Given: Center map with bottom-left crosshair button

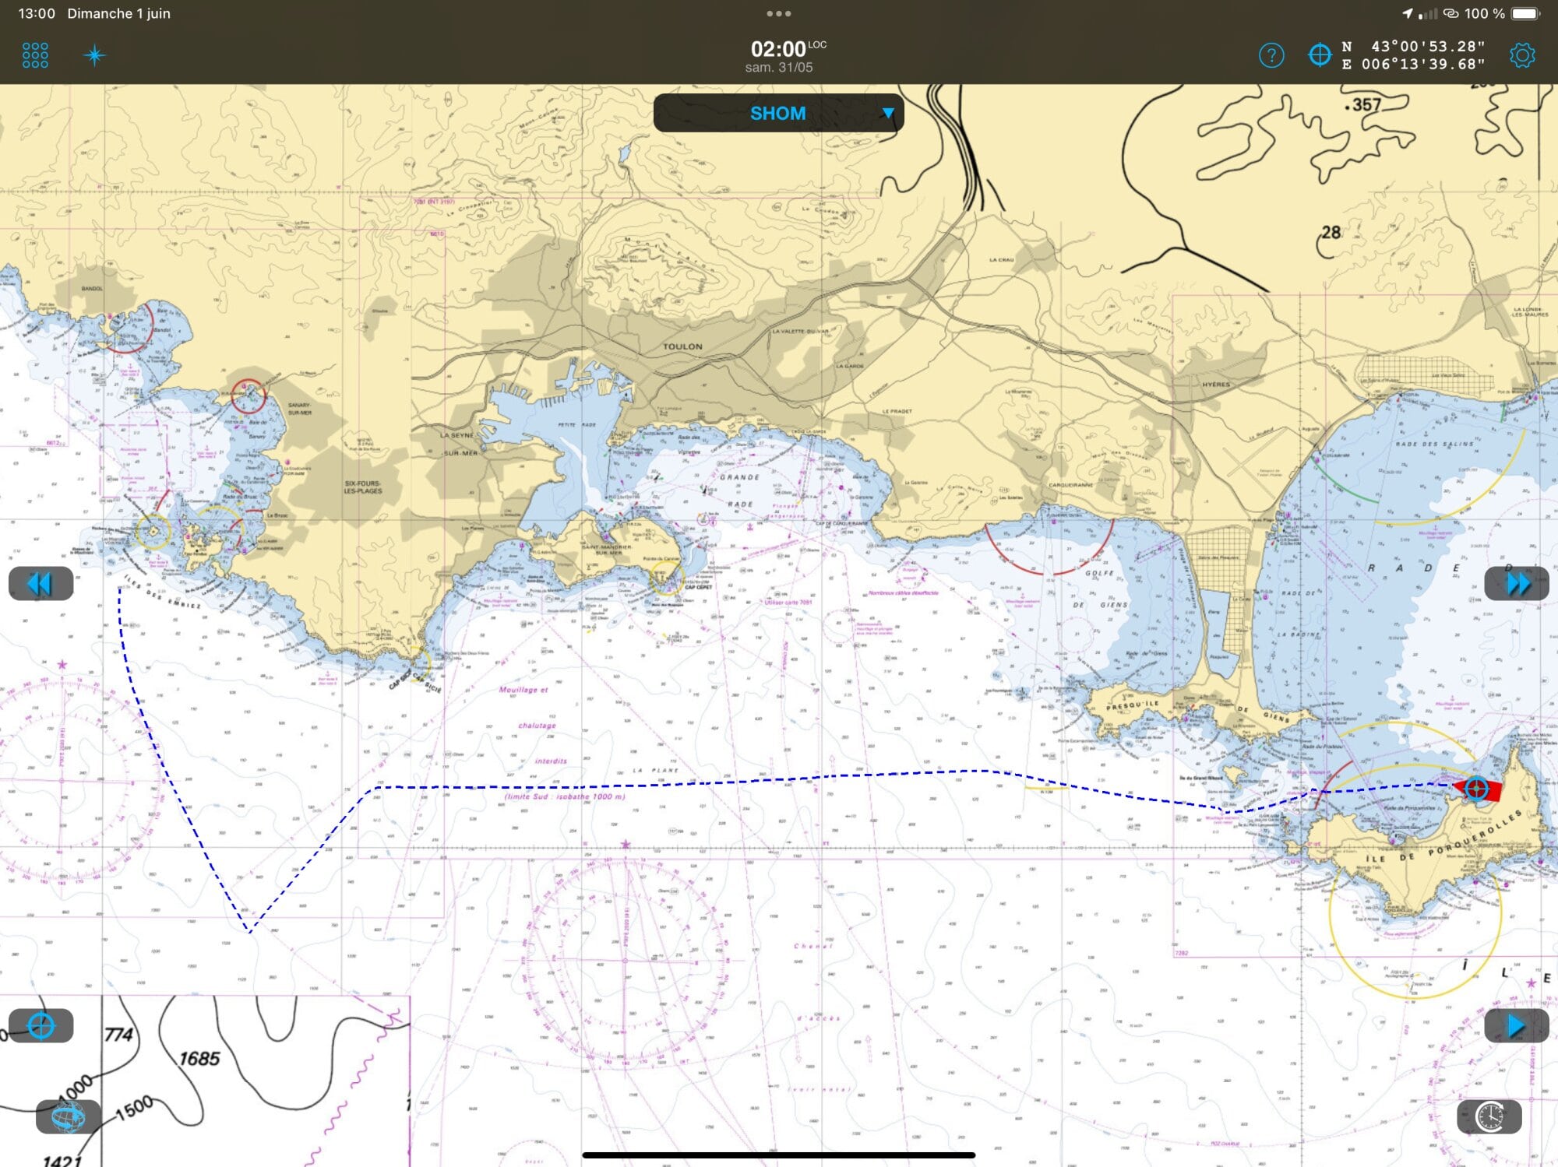Looking at the screenshot, I should click(x=41, y=1026).
